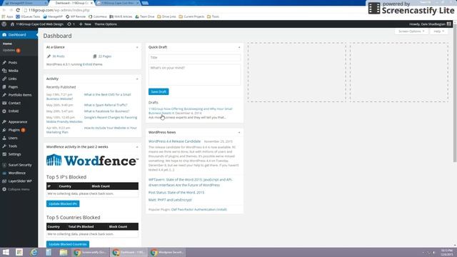Click the What's on your mind text area
This screenshot has height=257, width=457.
[194, 75]
